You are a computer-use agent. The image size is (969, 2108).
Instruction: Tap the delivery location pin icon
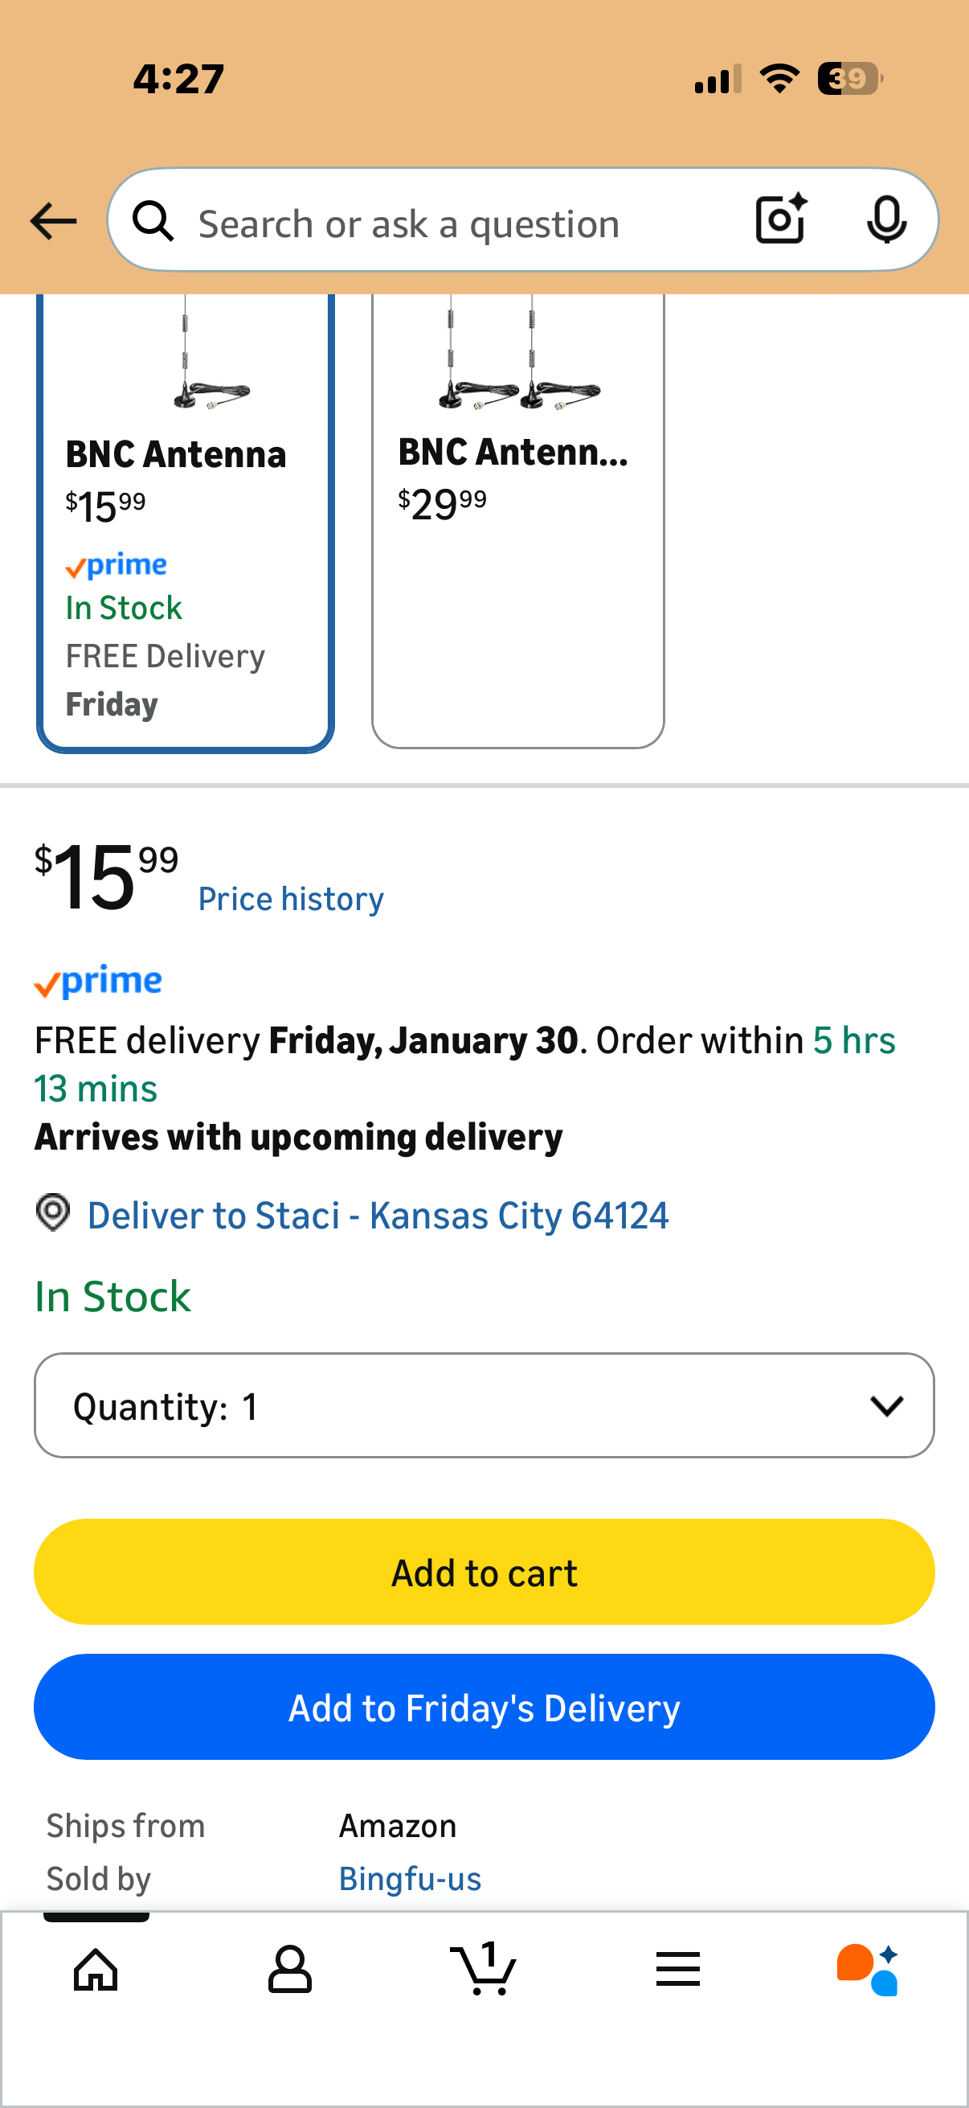53,1212
